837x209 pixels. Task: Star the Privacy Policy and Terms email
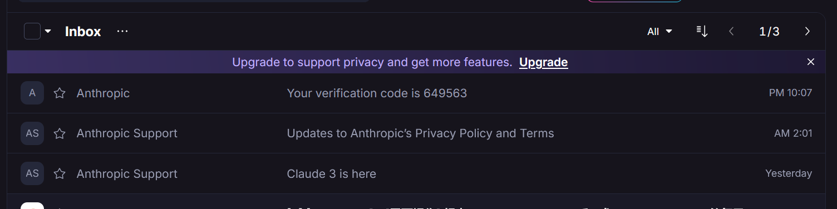click(x=60, y=133)
